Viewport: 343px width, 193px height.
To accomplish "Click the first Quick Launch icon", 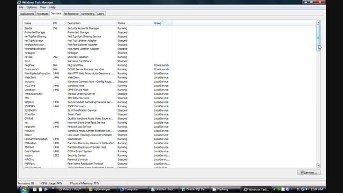I will (x=34, y=189).
